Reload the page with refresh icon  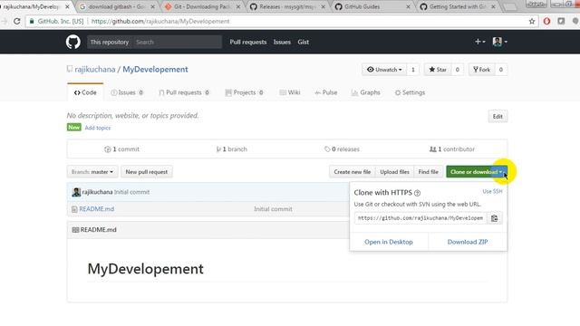click(16, 22)
